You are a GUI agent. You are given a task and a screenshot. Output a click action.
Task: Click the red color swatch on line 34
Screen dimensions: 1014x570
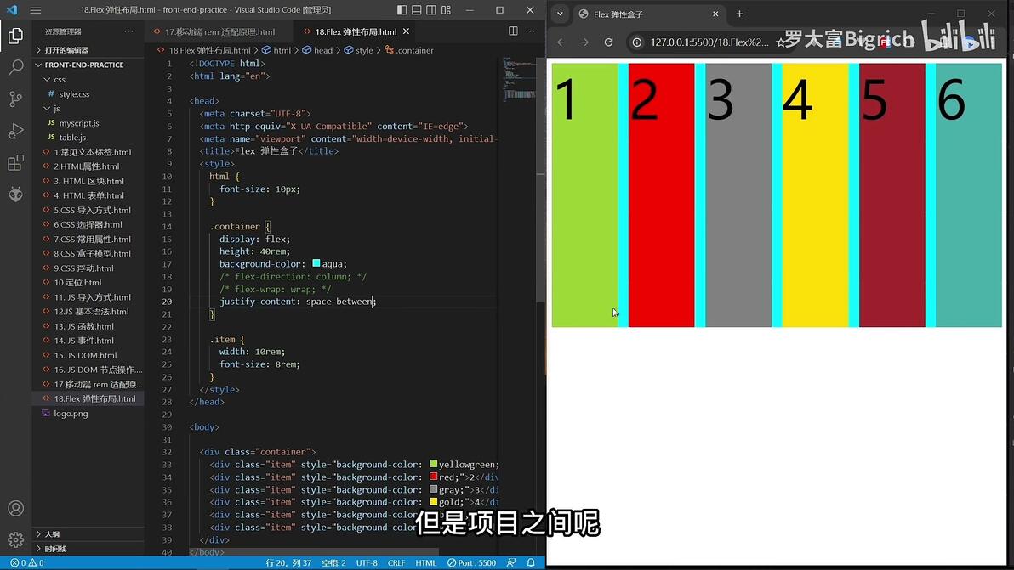pos(433,477)
